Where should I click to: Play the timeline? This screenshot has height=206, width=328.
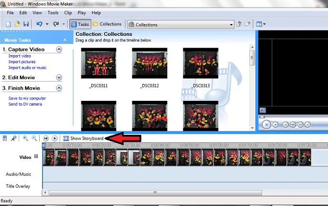point(54,139)
